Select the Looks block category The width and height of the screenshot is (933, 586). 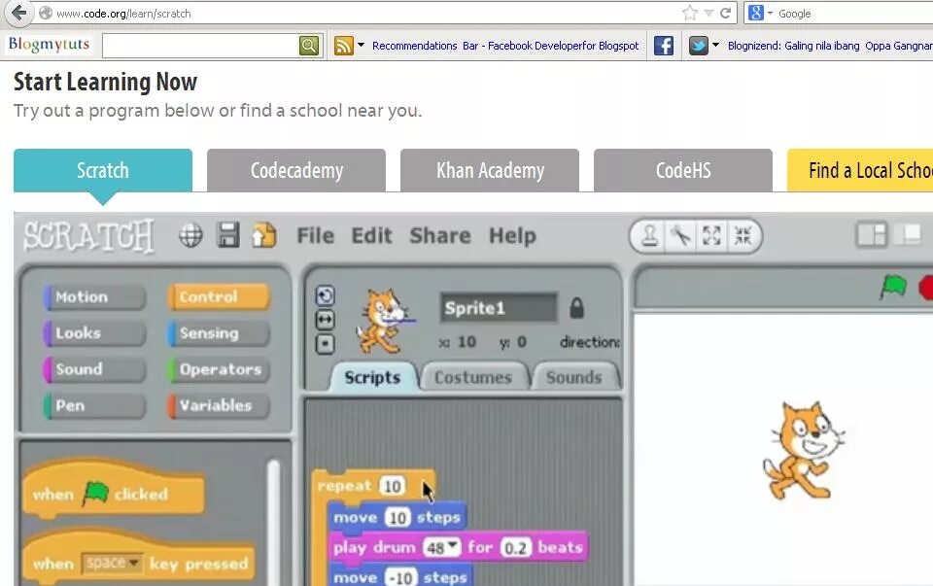94,333
